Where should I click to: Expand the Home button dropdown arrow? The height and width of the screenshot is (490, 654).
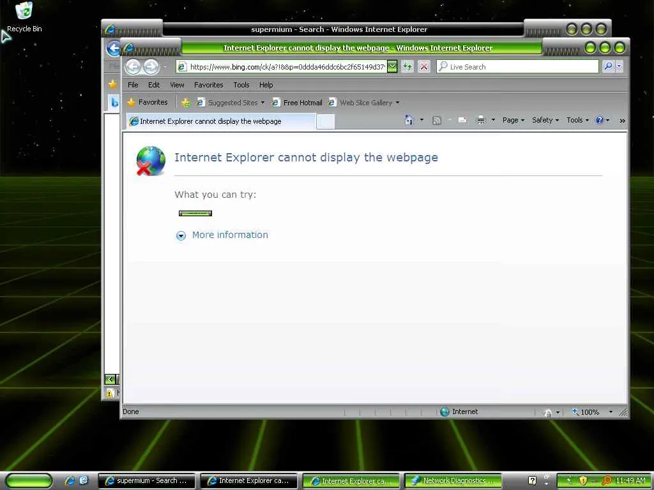(422, 120)
